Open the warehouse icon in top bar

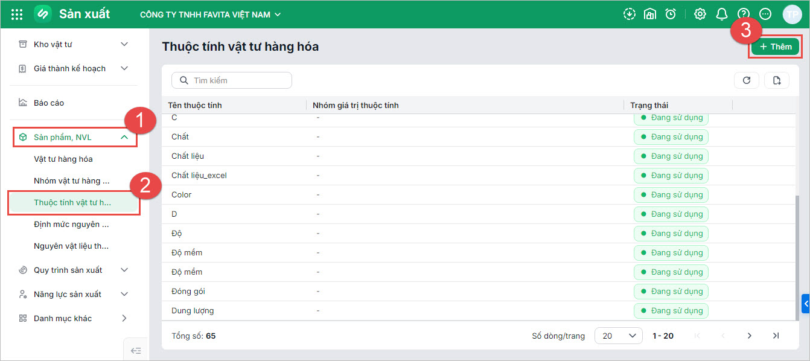tap(650, 14)
